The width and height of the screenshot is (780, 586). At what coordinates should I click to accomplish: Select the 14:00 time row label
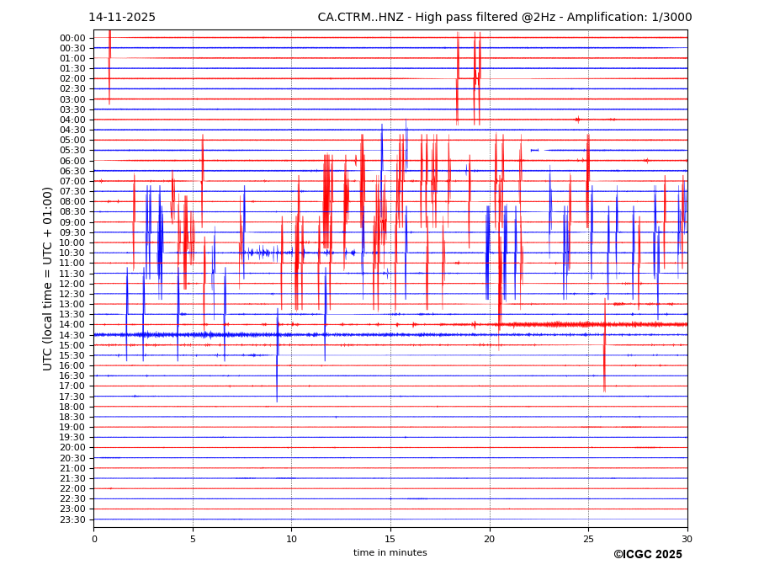[72, 325]
